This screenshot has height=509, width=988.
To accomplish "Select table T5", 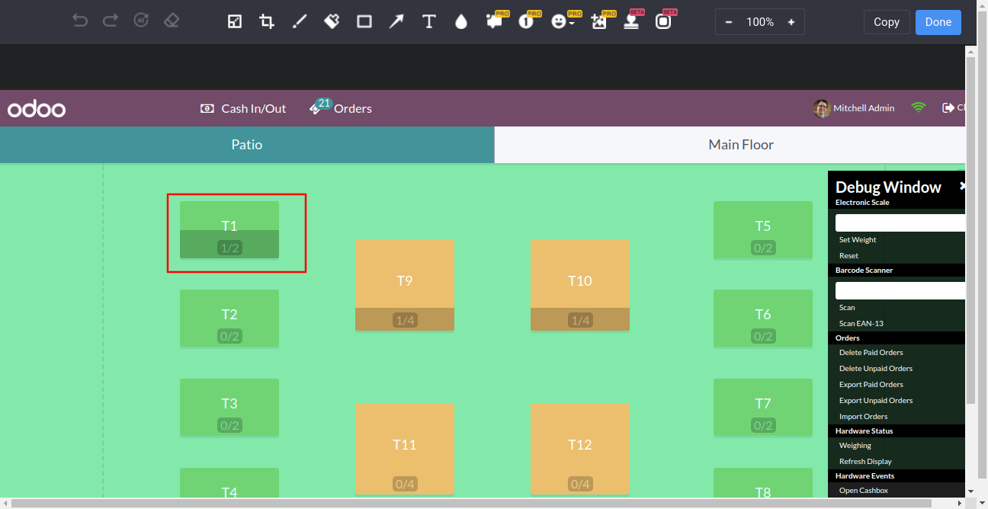I will coord(763,230).
